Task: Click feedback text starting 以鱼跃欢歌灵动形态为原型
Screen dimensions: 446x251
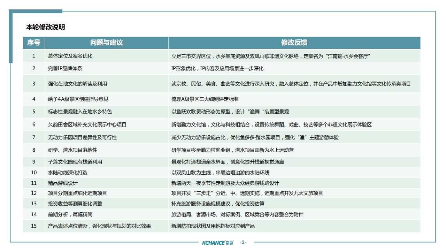Action: [230, 112]
